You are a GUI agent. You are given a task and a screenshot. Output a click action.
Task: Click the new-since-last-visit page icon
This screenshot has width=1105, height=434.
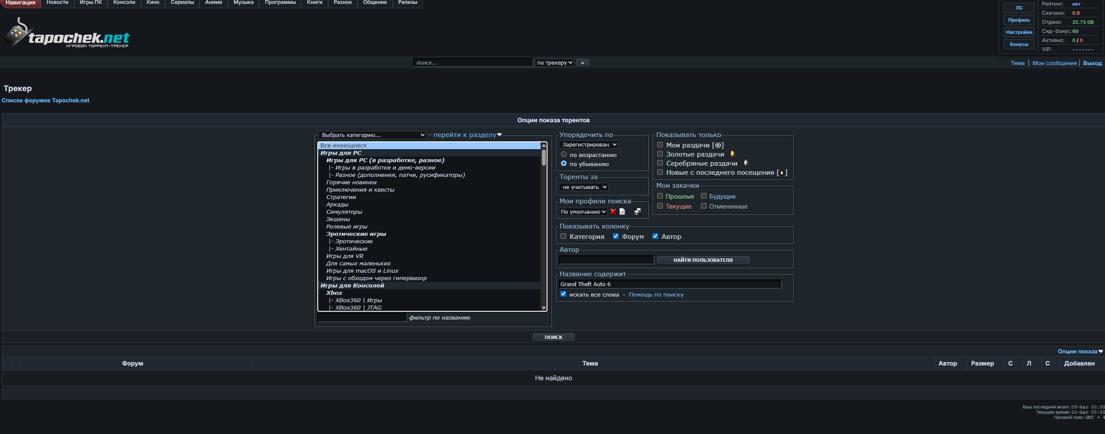pyautogui.click(x=782, y=173)
